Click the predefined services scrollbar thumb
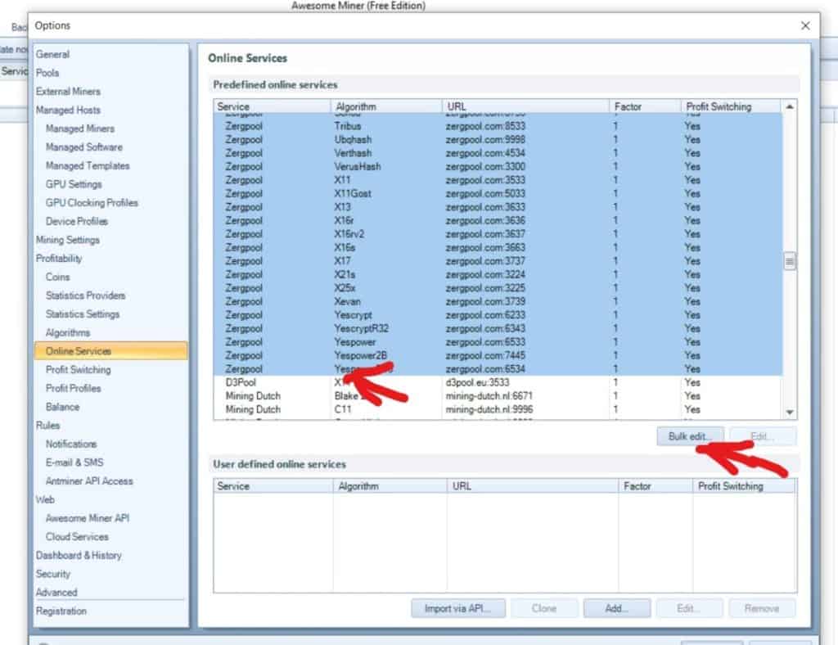838x645 pixels. click(x=790, y=261)
